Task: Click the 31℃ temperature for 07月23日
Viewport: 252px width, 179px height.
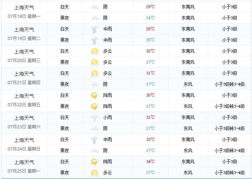Action: coord(150,117)
